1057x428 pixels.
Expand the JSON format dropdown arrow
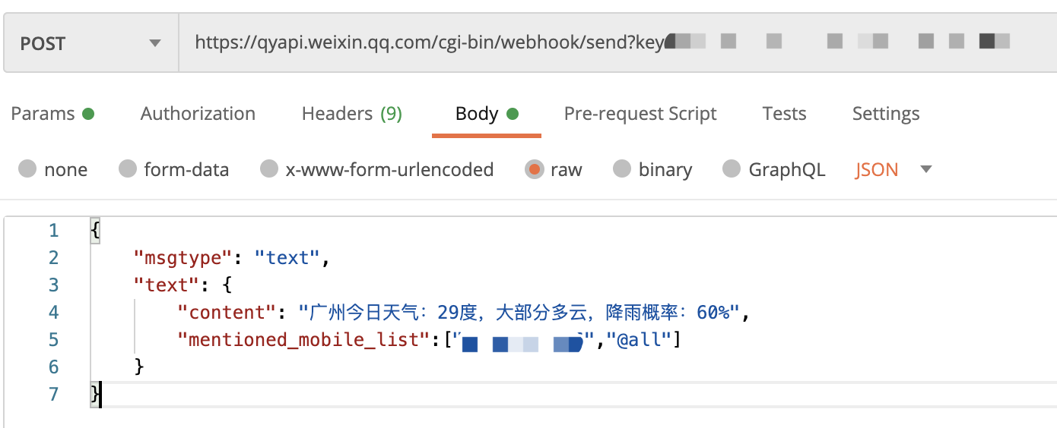(926, 169)
